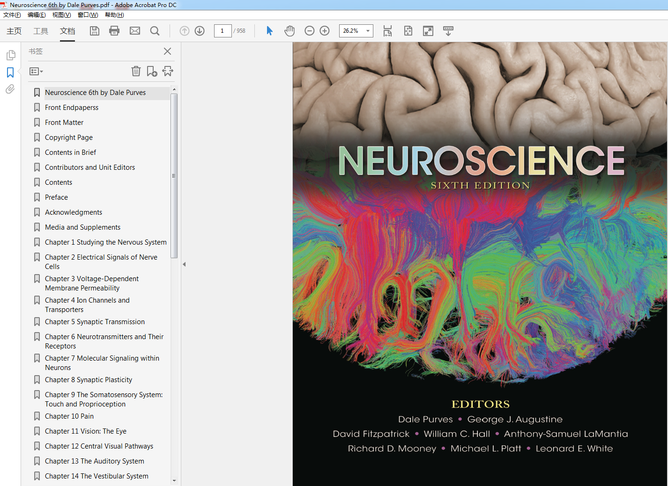Click the Zoom out minus icon

click(x=309, y=31)
